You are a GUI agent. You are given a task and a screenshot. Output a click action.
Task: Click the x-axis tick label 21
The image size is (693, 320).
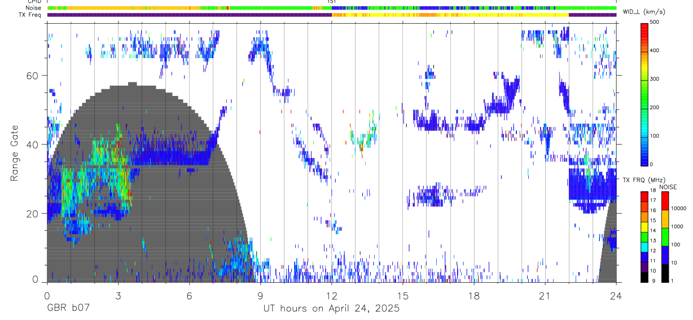tap(545, 296)
